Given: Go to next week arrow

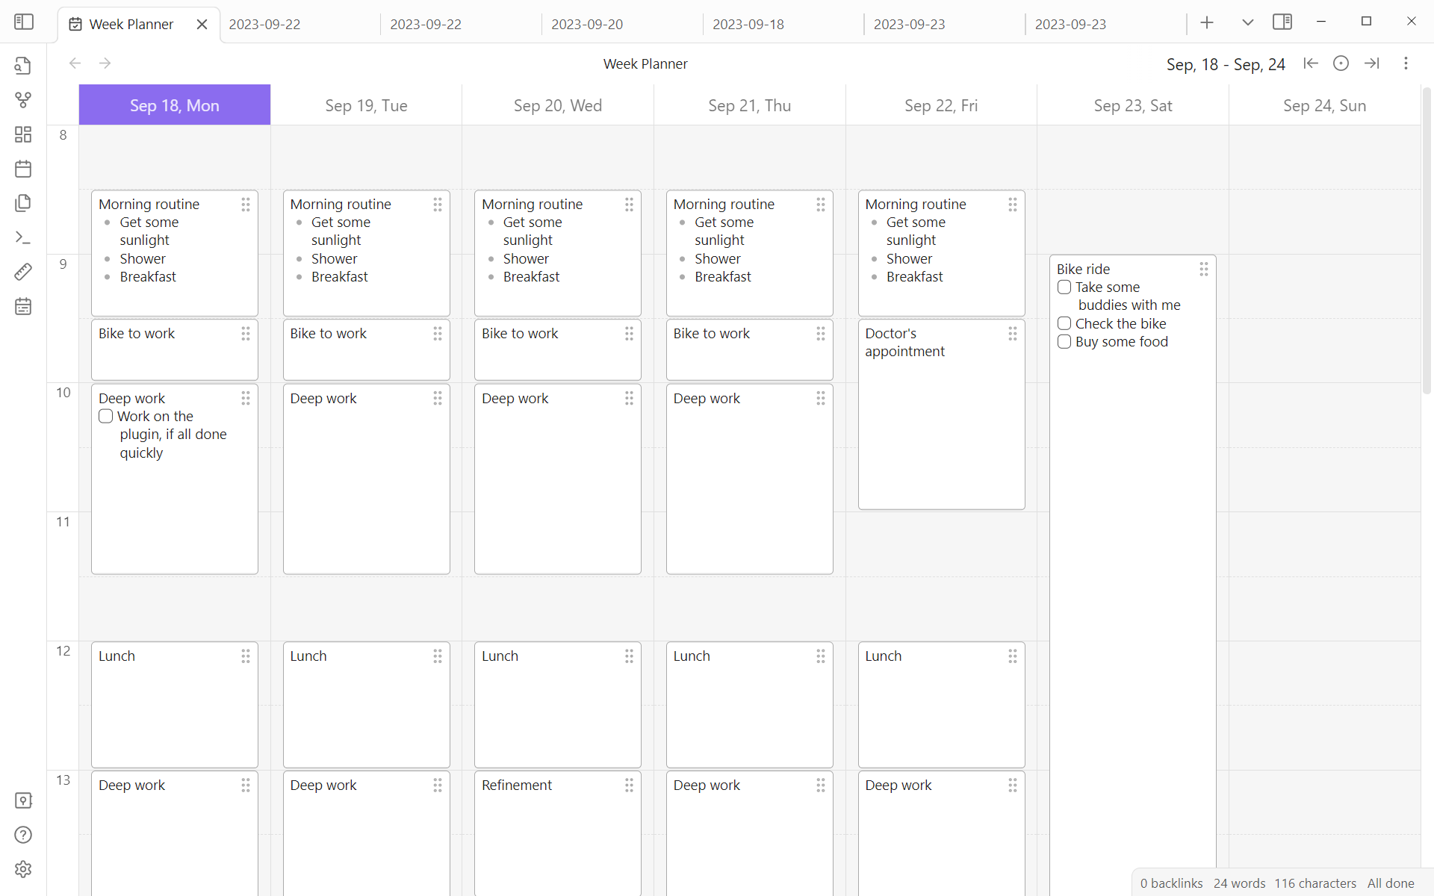Looking at the screenshot, I should coord(1372,63).
